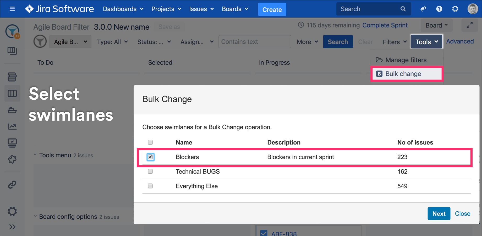This screenshot has width=482, height=236.
Task: Open the Tools dropdown
Action: point(426,42)
